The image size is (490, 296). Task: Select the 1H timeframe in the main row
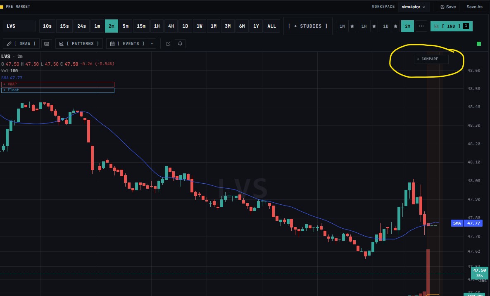tap(157, 26)
